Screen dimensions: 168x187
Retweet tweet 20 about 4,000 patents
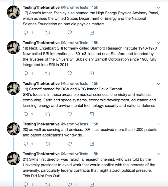tap(48, 144)
